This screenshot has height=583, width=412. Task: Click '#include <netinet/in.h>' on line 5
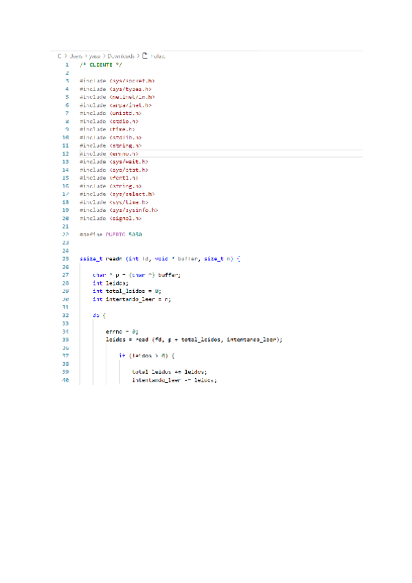click(117, 97)
